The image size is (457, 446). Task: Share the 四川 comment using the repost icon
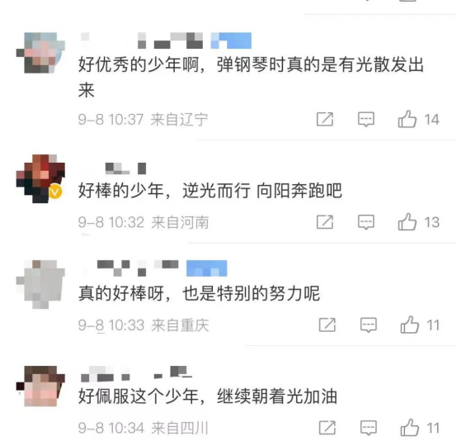[327, 428]
